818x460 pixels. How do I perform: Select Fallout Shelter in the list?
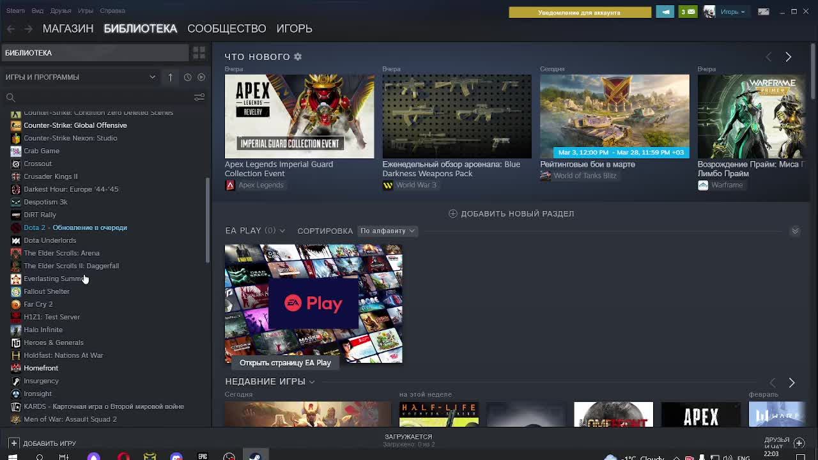click(47, 291)
